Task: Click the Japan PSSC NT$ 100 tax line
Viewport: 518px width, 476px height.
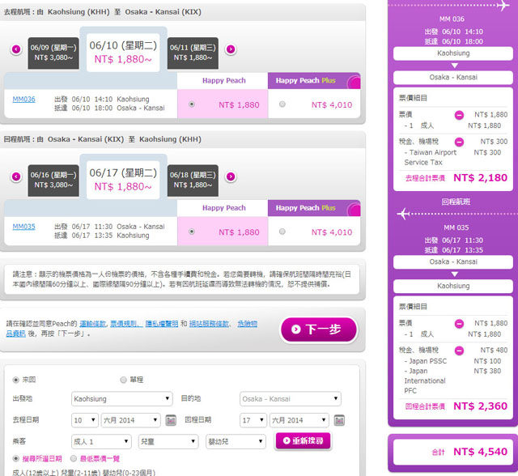Action: click(x=452, y=361)
